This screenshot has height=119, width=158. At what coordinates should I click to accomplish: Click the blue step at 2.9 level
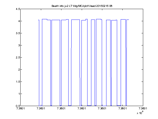(71, 48)
